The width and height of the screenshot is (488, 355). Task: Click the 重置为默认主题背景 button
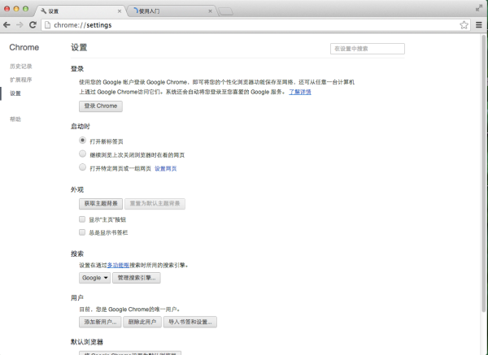pyautogui.click(x=155, y=204)
